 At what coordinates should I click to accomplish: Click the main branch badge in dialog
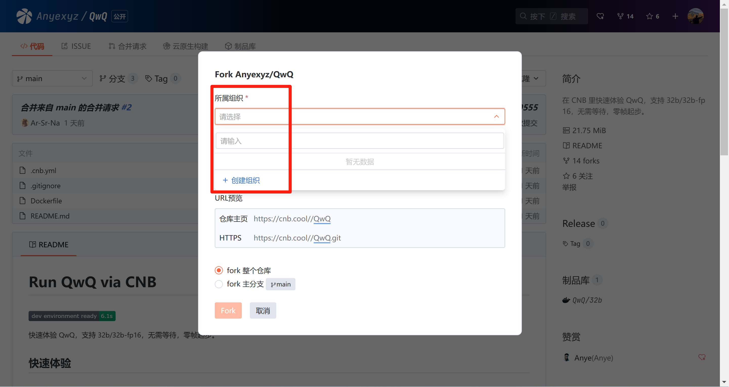[x=281, y=284]
